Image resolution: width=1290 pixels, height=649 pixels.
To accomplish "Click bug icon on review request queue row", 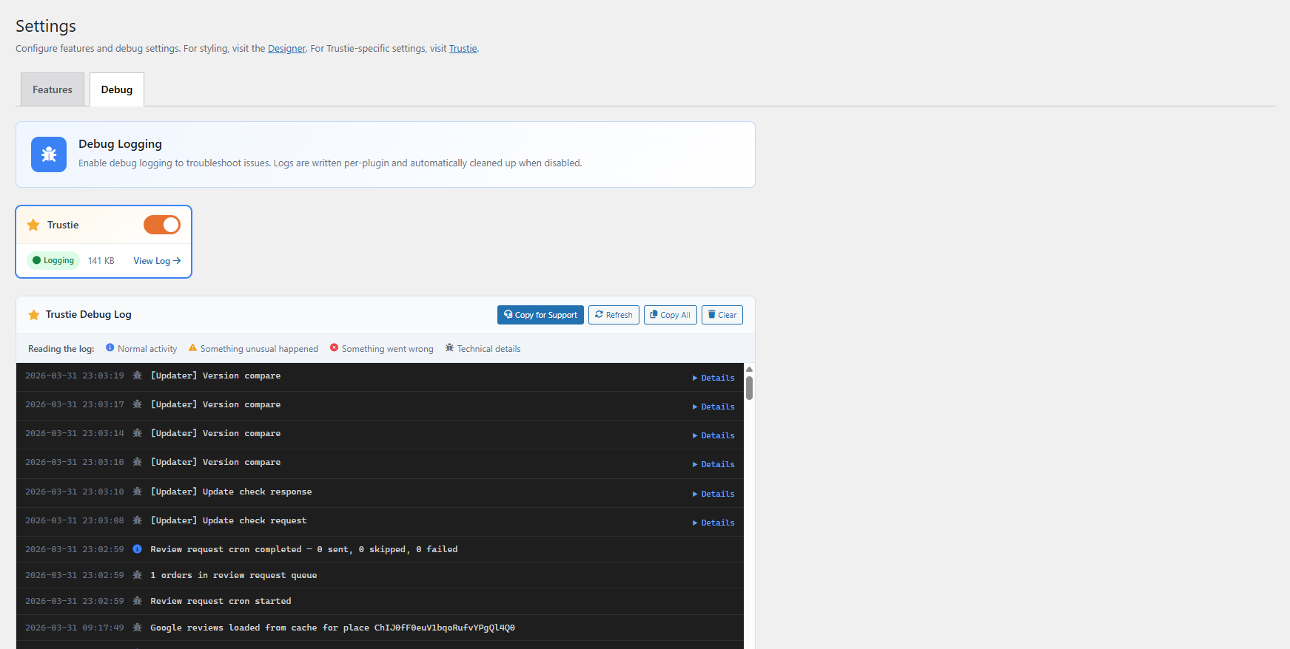I will click(x=137, y=575).
